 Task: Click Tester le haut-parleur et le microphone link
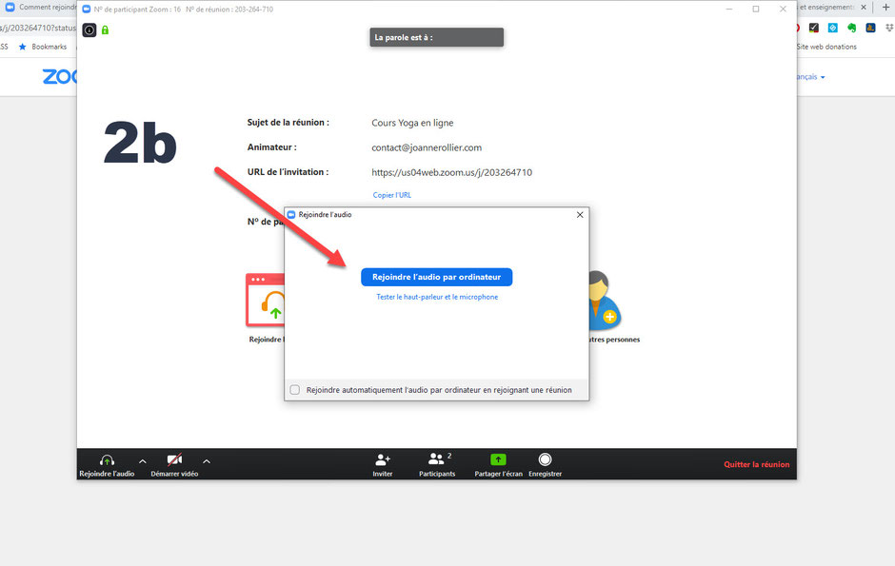[437, 297]
